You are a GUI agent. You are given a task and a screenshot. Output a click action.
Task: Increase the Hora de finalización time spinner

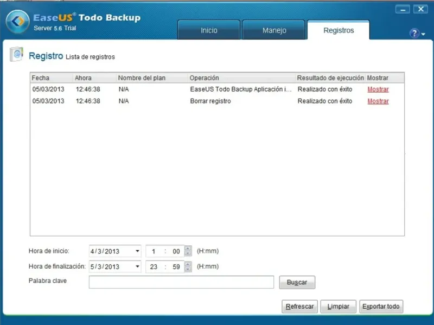tap(188, 264)
